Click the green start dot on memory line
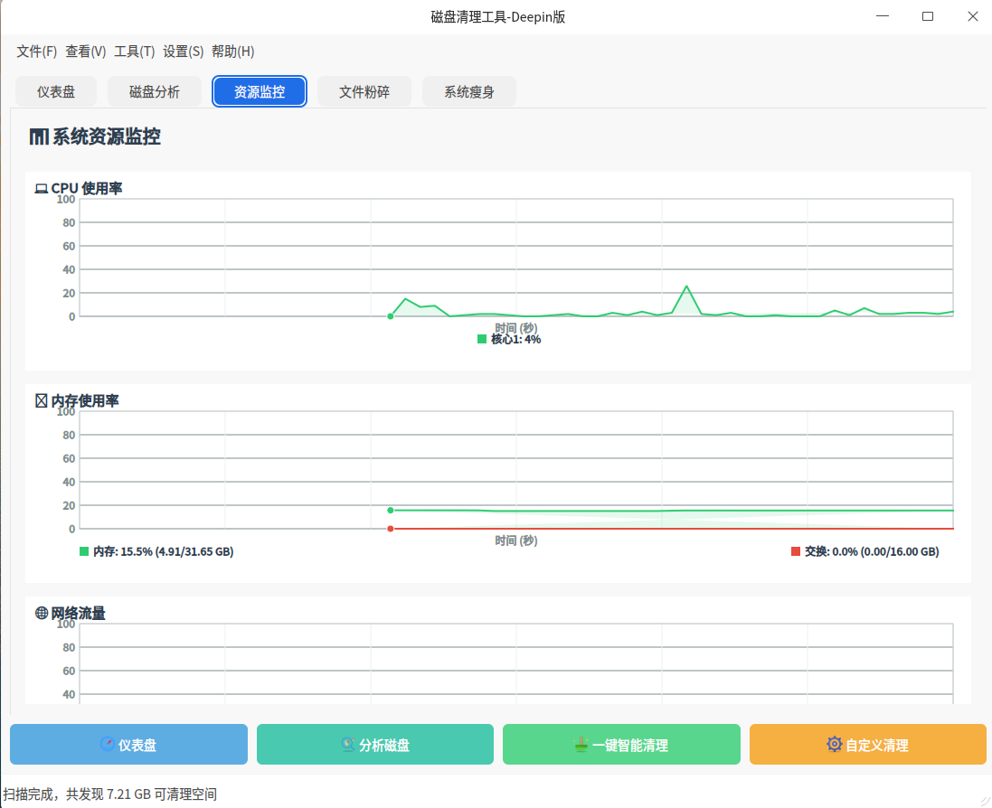 (391, 511)
